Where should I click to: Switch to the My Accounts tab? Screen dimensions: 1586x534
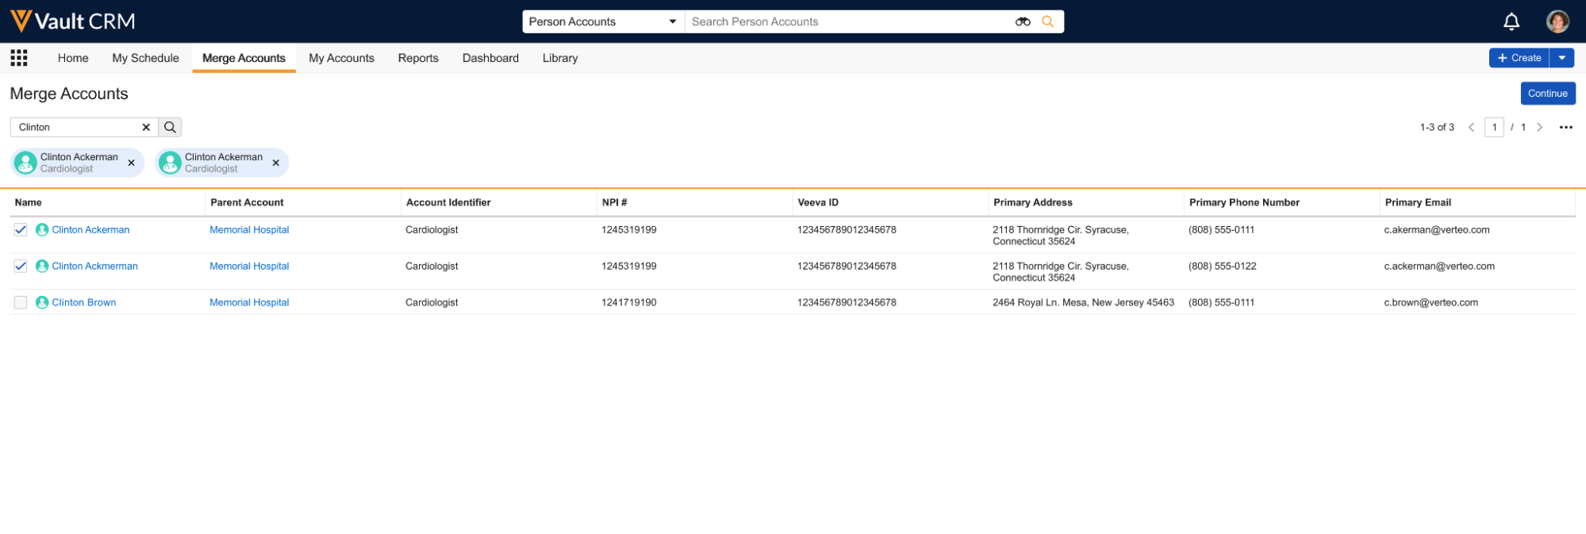click(341, 58)
